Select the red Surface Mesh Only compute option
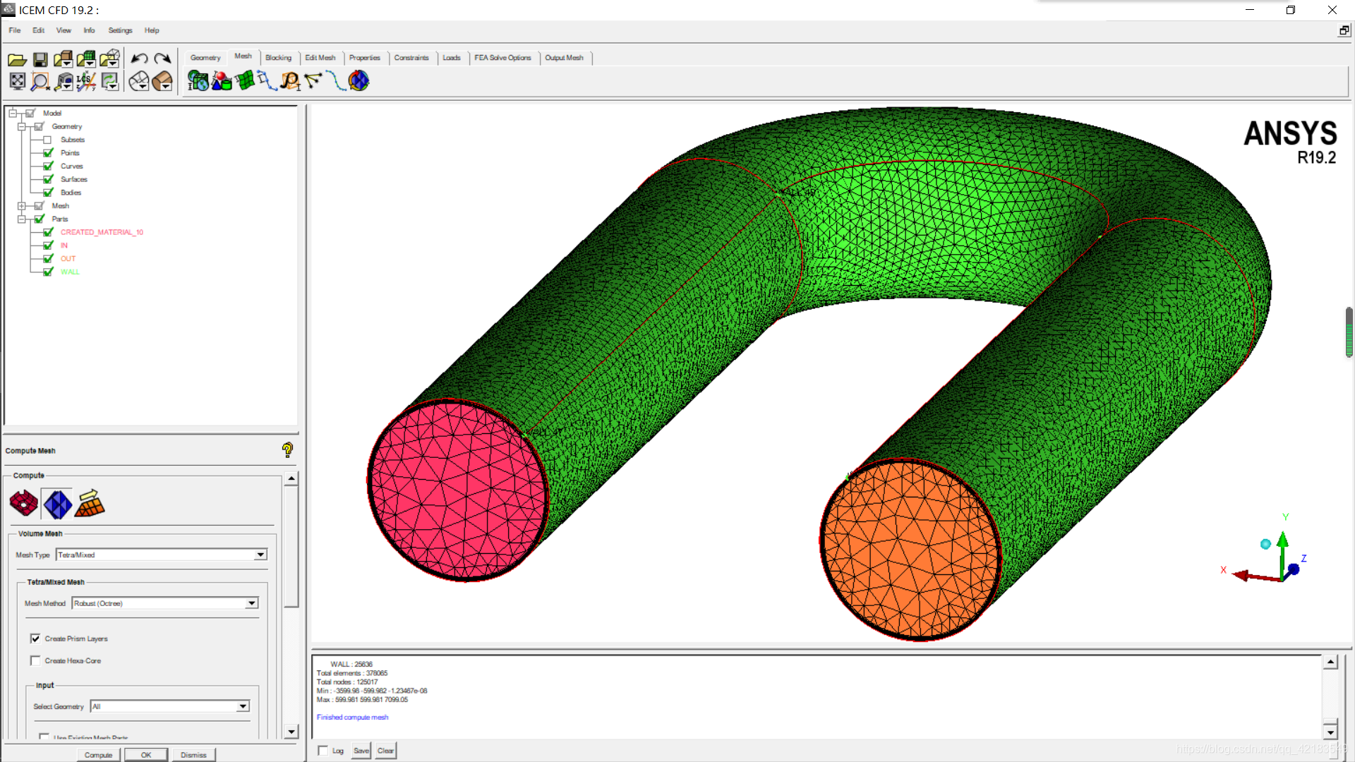This screenshot has width=1355, height=762. (24, 504)
